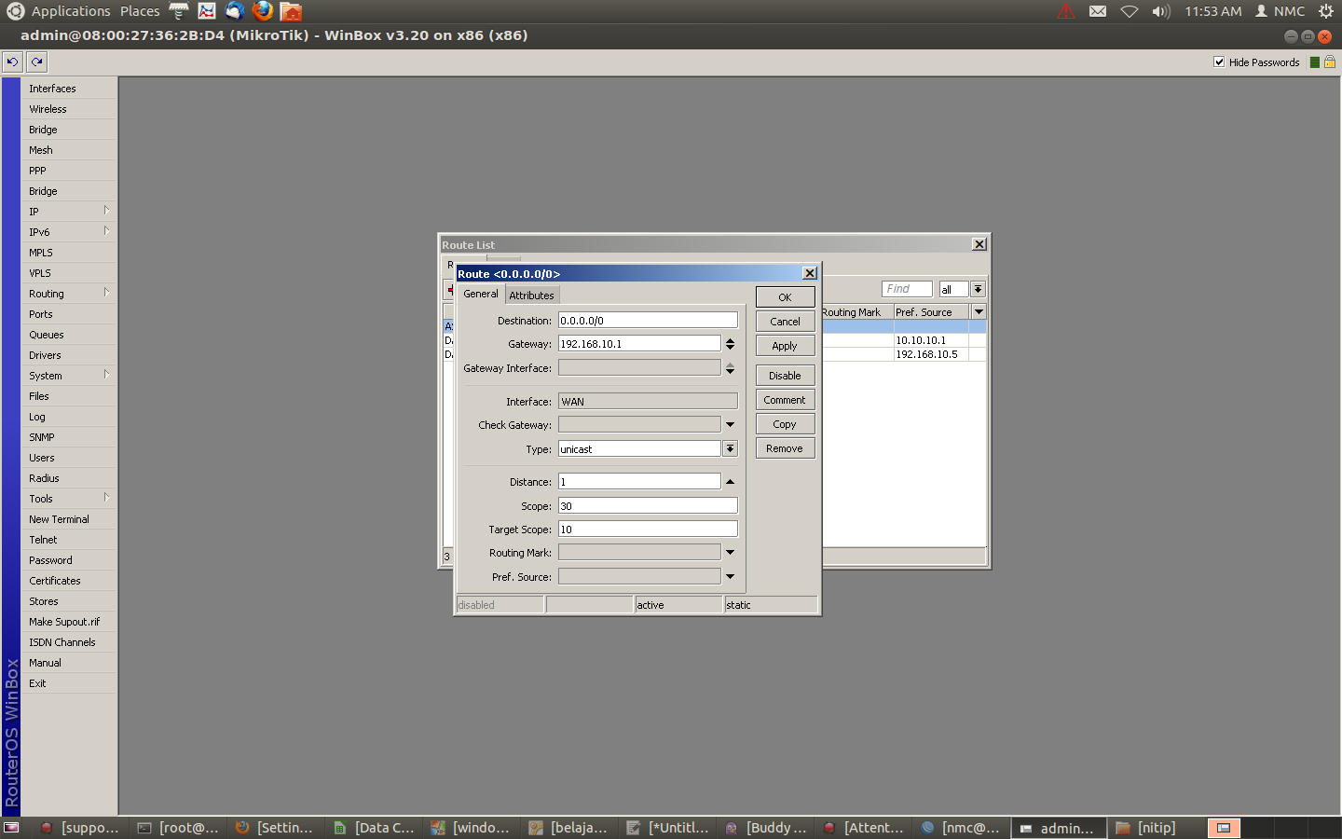The width and height of the screenshot is (1342, 839).
Task: Click the red warning triangle indicator
Action: click(1066, 11)
